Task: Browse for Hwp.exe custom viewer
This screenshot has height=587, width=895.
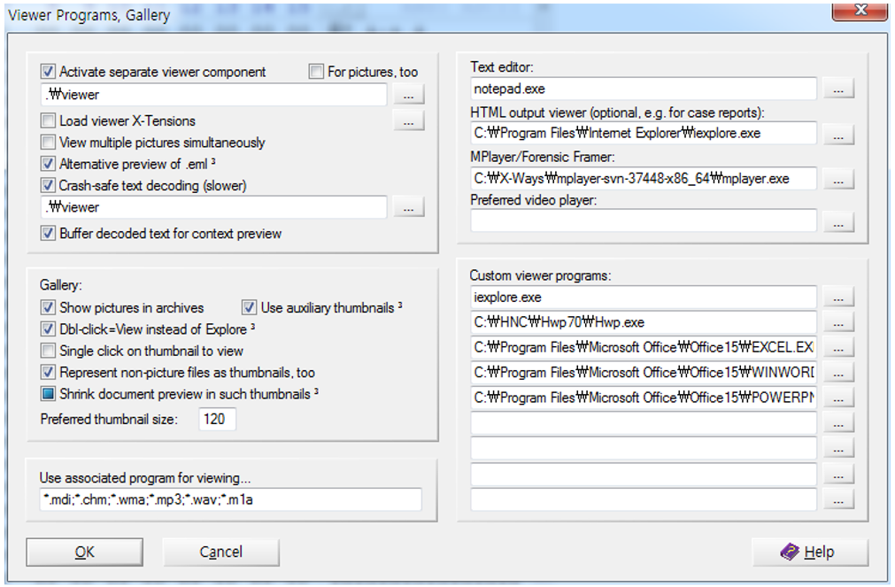Action: coord(838,322)
